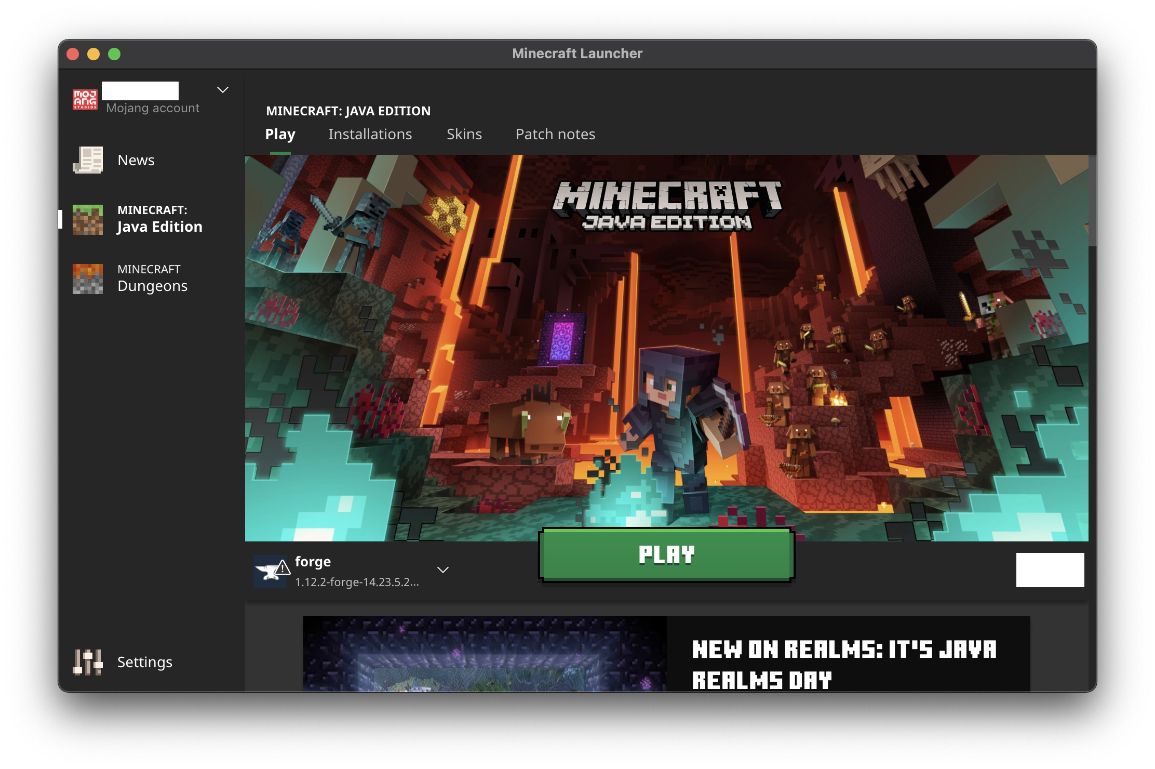Expand the Mojang account dropdown

223,89
